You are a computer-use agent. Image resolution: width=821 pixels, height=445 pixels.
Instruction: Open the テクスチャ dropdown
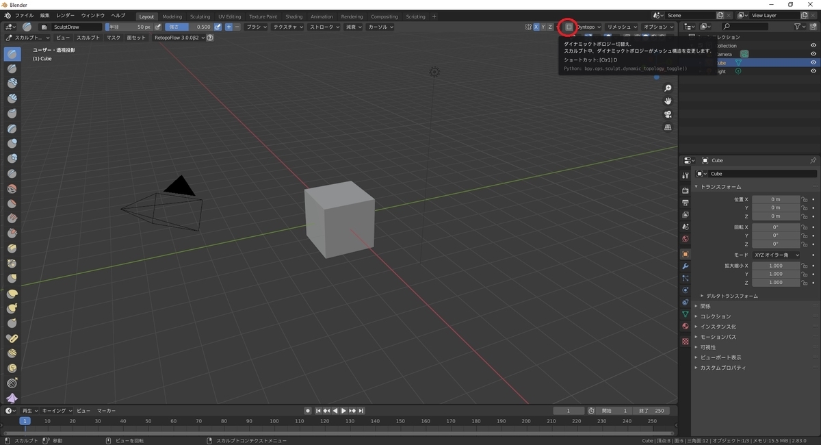click(x=288, y=27)
